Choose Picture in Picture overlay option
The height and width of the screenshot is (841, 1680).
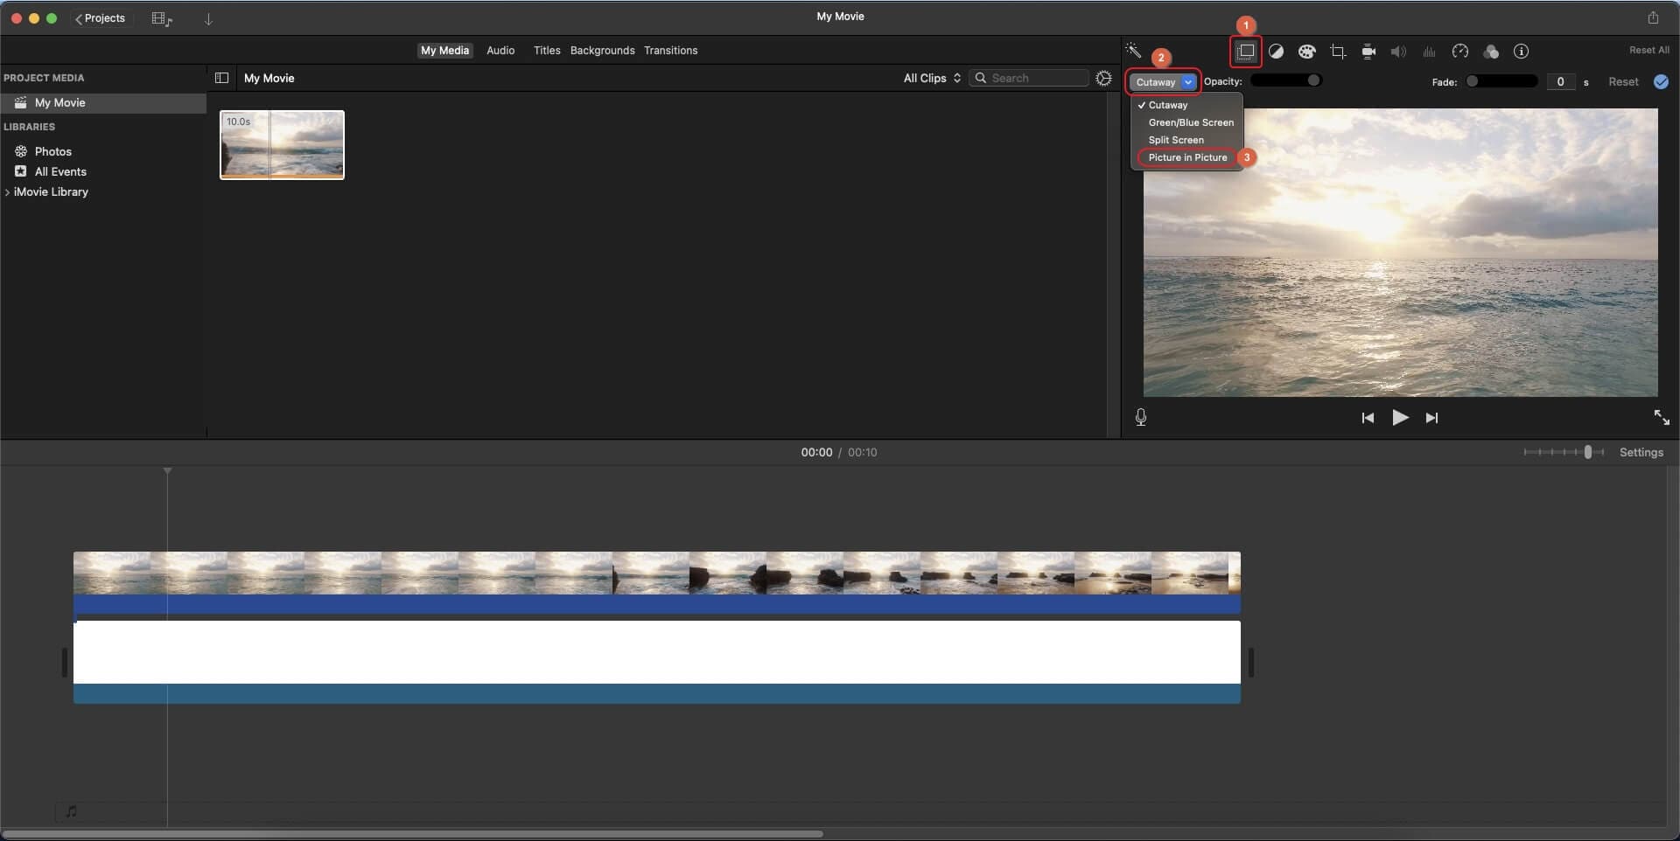pos(1186,157)
